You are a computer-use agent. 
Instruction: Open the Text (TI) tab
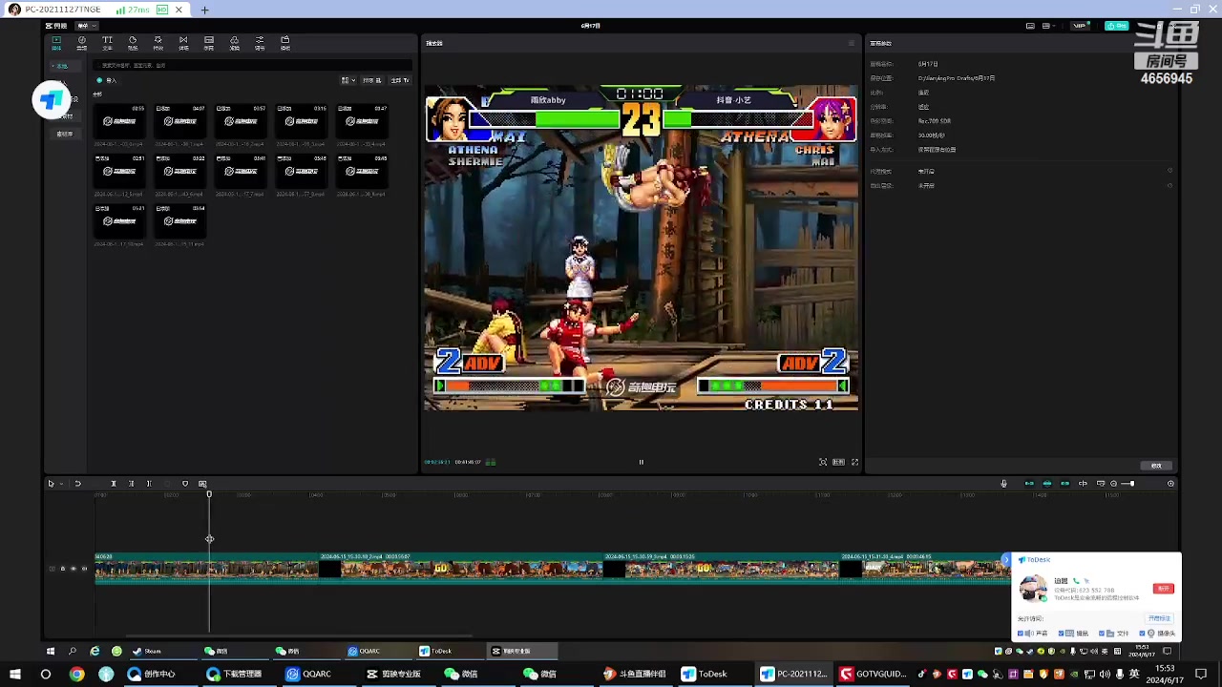pos(107,42)
